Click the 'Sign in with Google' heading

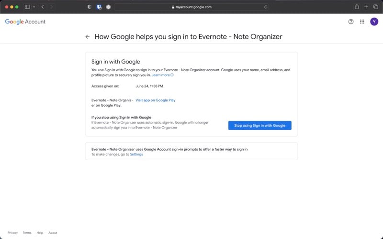[x=115, y=62]
